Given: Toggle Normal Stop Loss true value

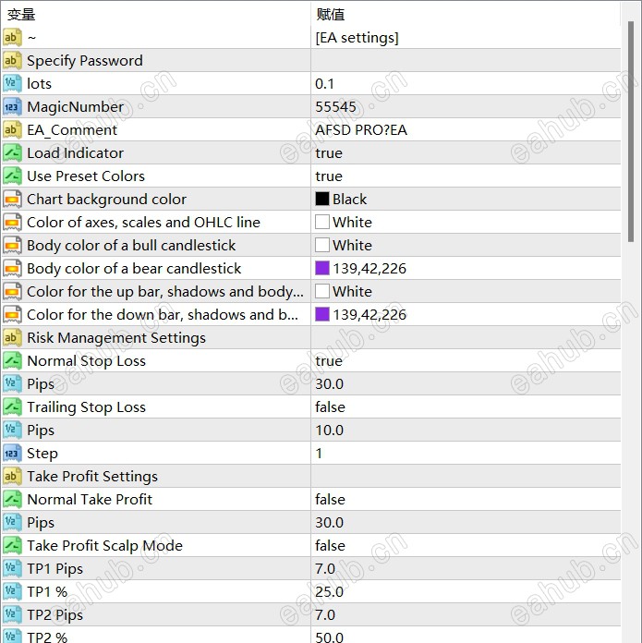Looking at the screenshot, I should [329, 361].
